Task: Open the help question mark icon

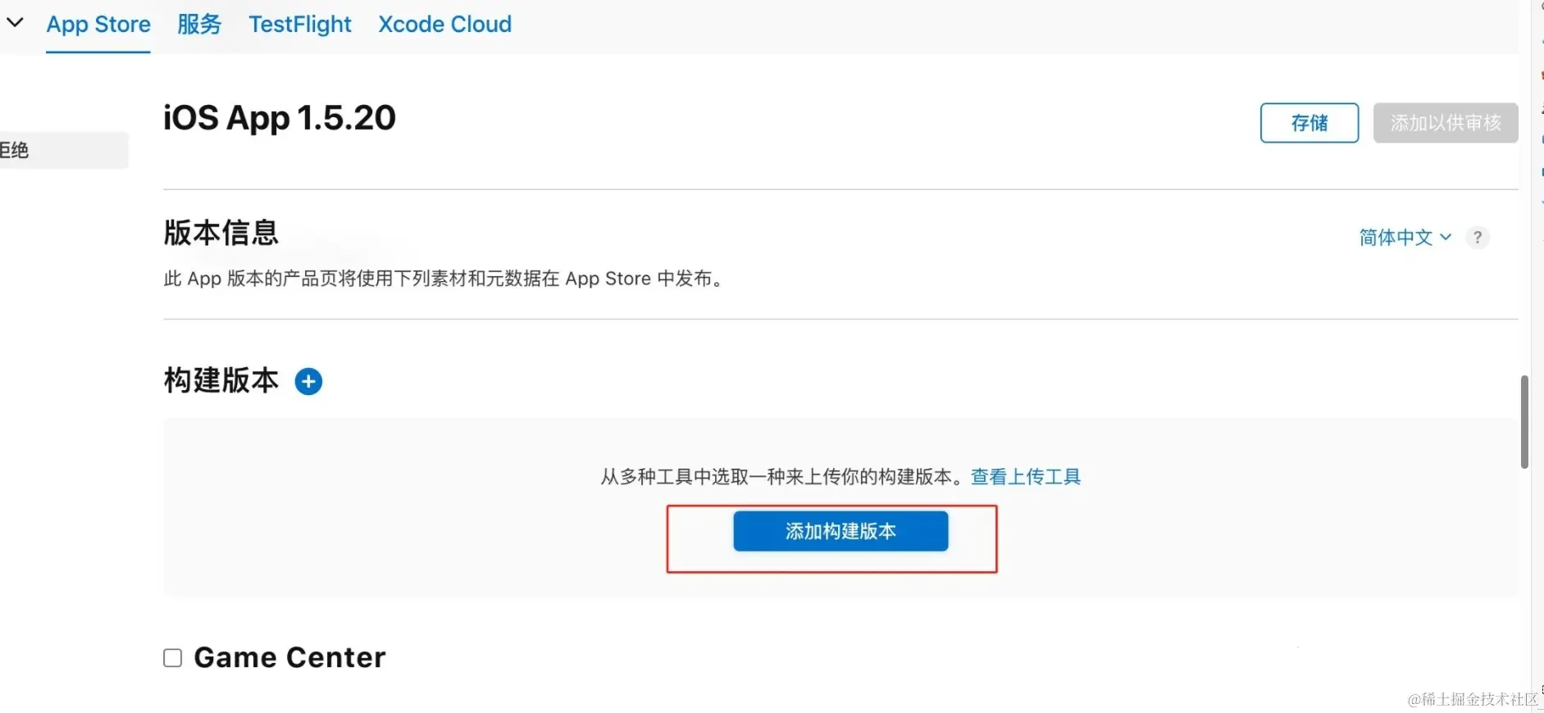Action: click(1478, 238)
